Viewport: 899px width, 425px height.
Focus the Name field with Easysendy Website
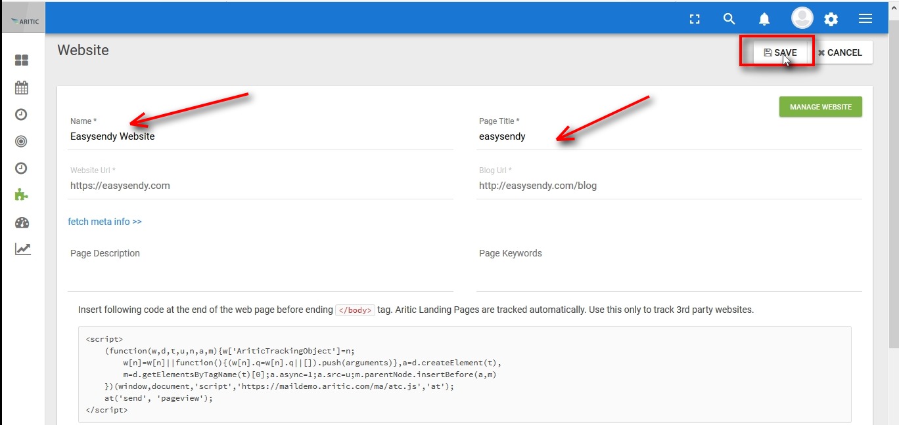point(261,136)
